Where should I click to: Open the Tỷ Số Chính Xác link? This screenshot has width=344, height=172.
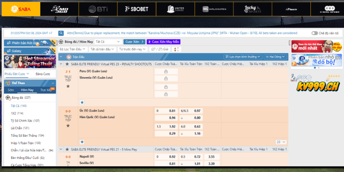25,120
